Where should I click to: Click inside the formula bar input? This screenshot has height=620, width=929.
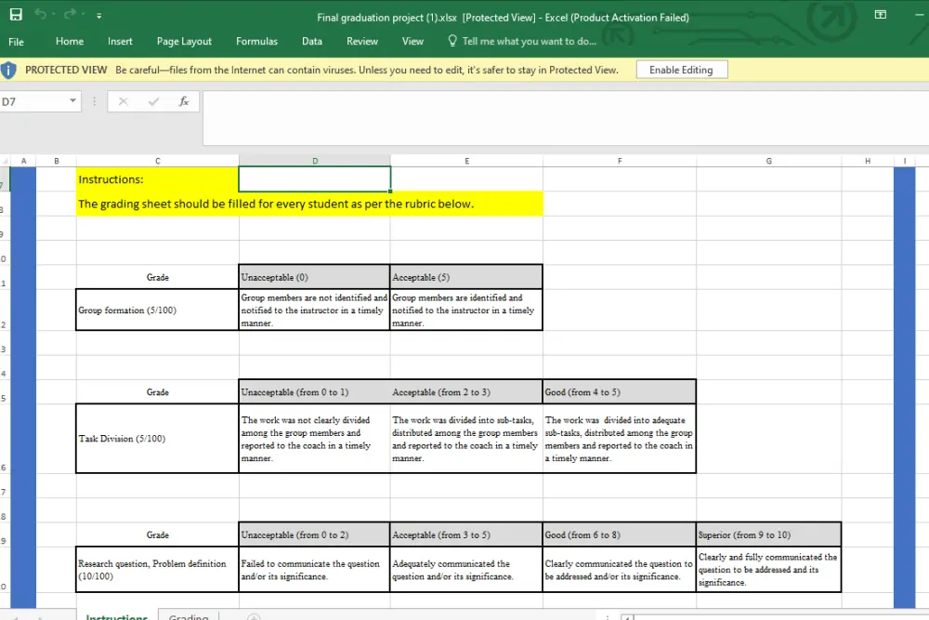point(566,118)
